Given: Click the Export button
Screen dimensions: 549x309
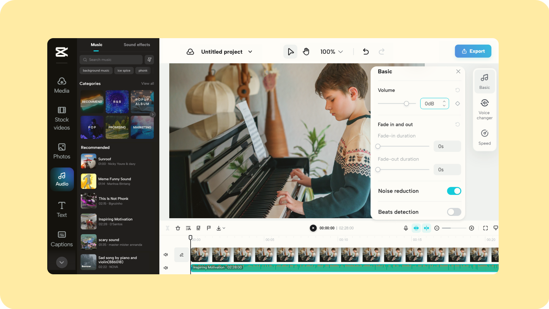Looking at the screenshot, I should 473,51.
